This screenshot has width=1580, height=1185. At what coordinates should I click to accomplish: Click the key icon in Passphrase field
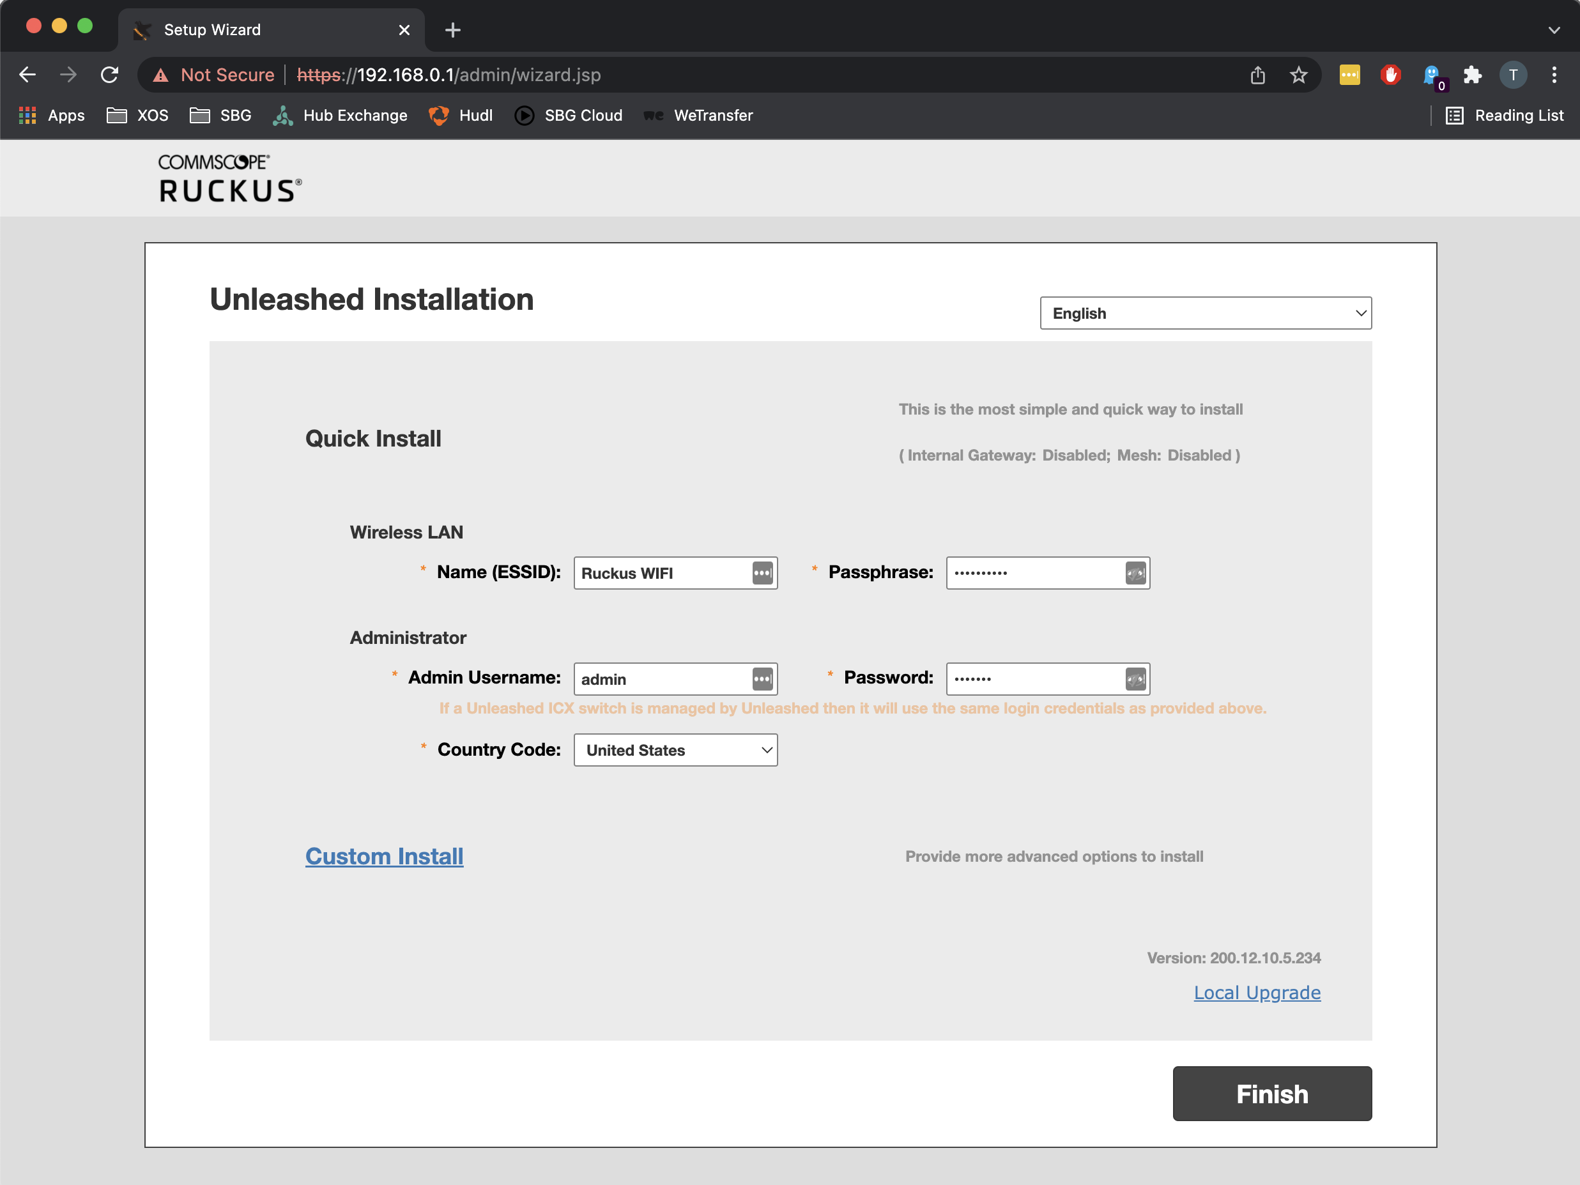pos(1135,573)
